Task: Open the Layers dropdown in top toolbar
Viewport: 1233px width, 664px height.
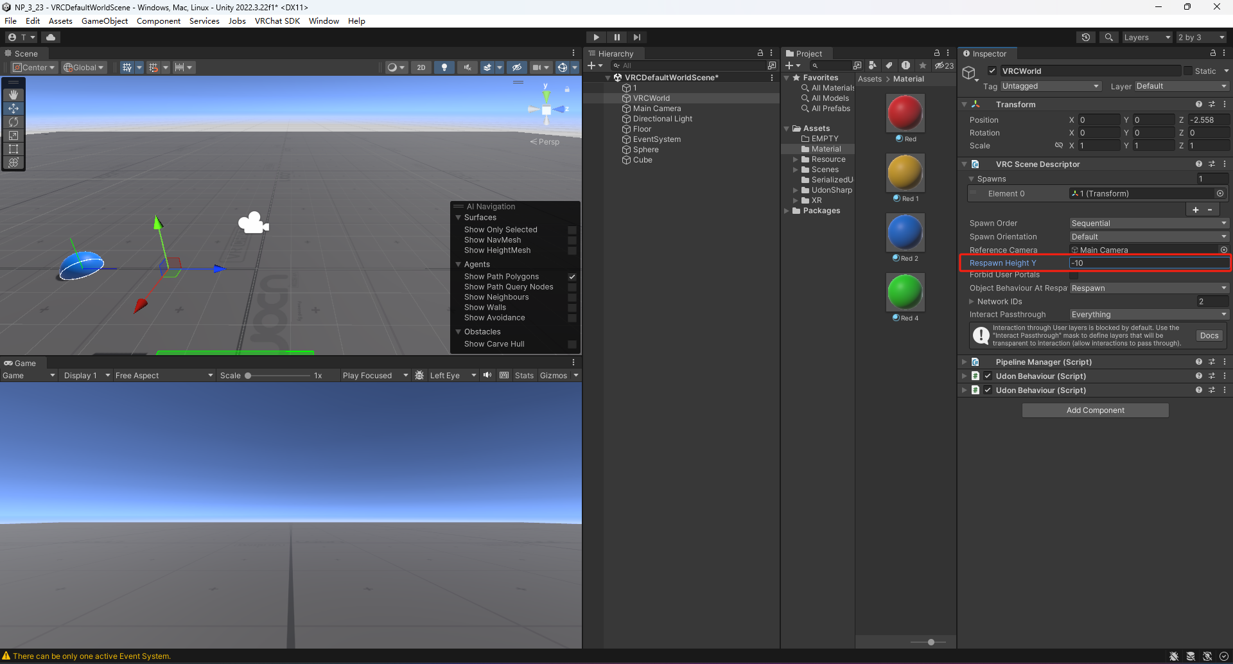Action: [x=1147, y=37]
